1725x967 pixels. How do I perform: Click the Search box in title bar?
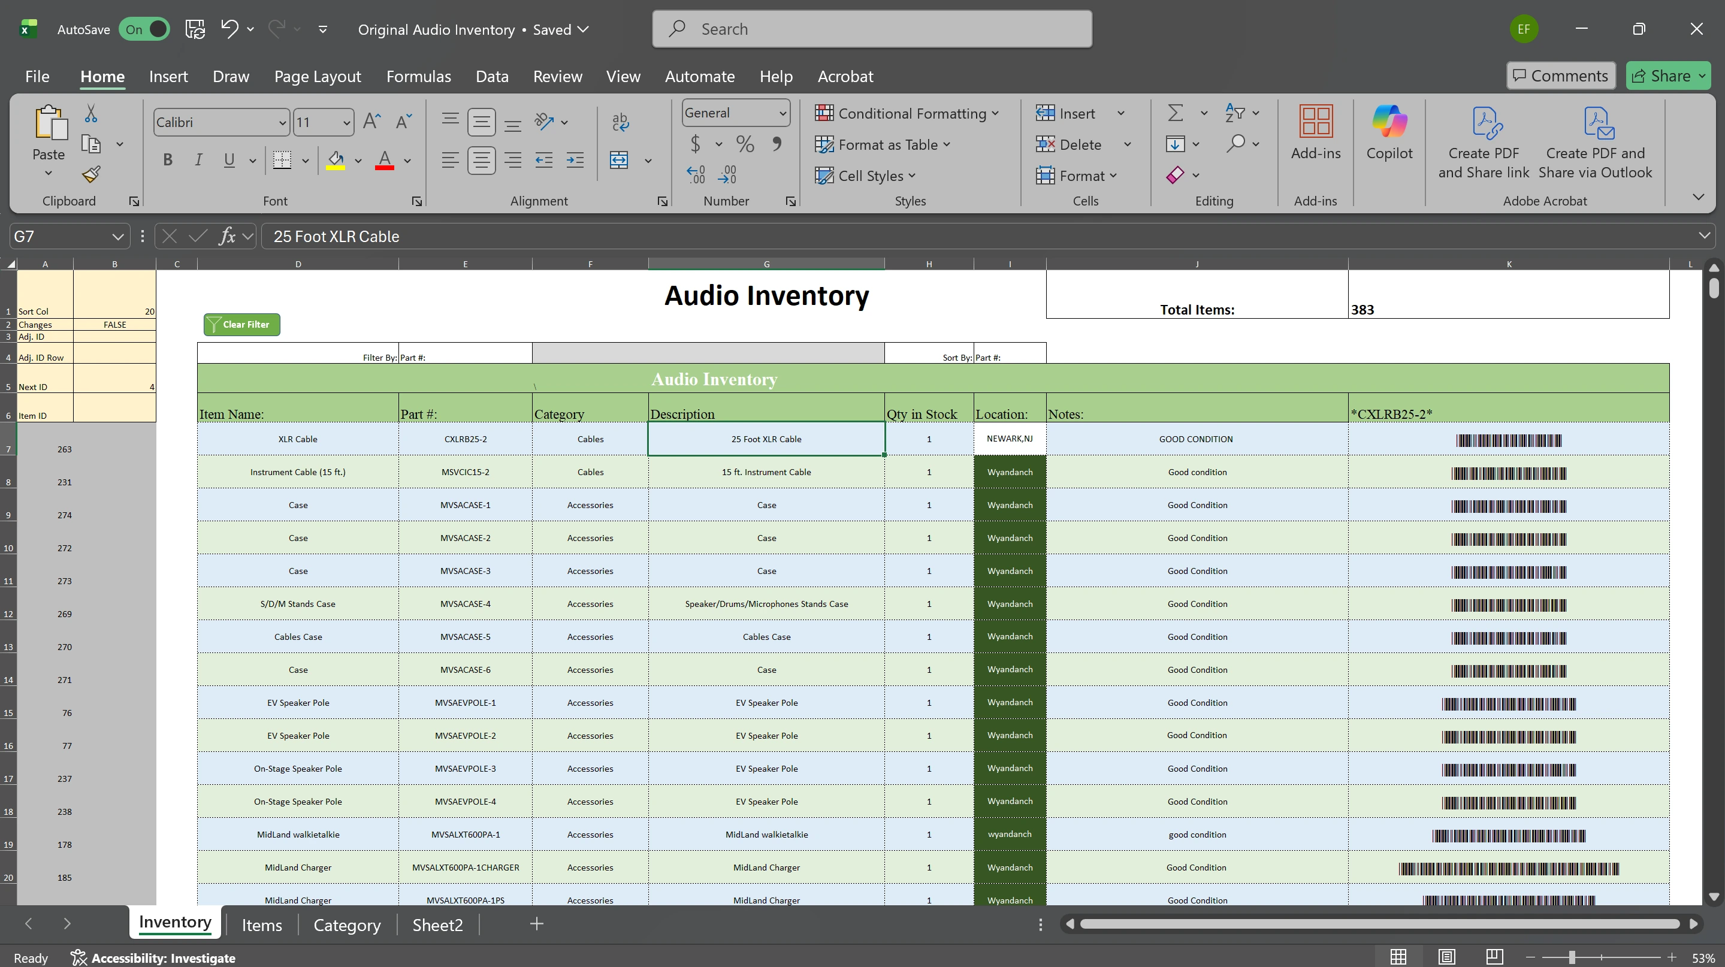pos(872,29)
